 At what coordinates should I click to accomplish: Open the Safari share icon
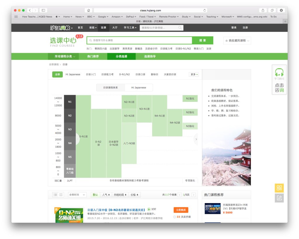coord(263,10)
